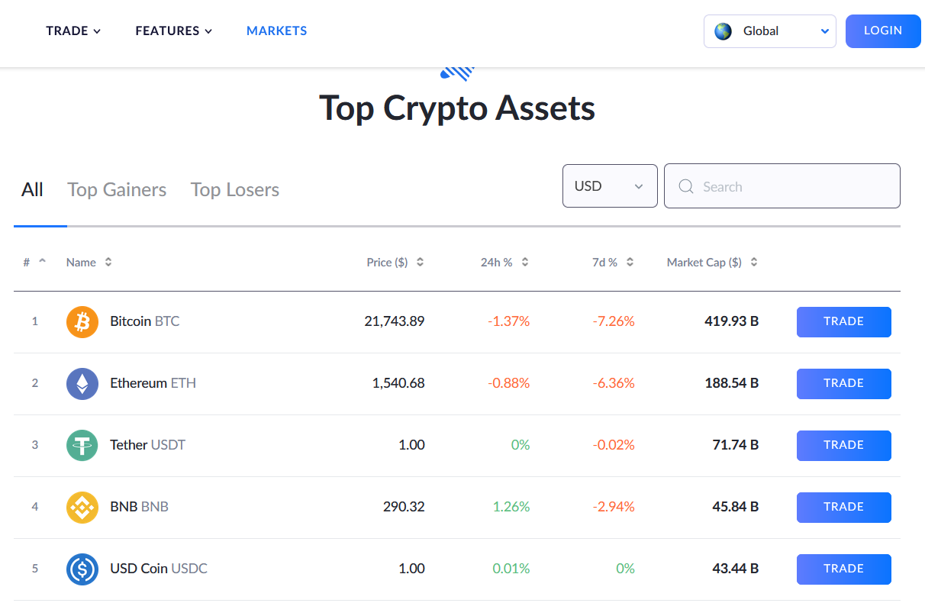The width and height of the screenshot is (925, 603).
Task: Click Bitcoin 7d change -7.26%
Action: pos(614,321)
